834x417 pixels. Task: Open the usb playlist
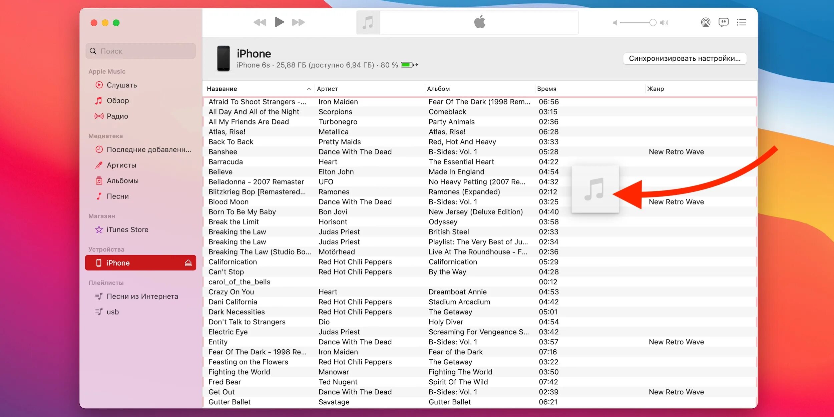click(113, 312)
